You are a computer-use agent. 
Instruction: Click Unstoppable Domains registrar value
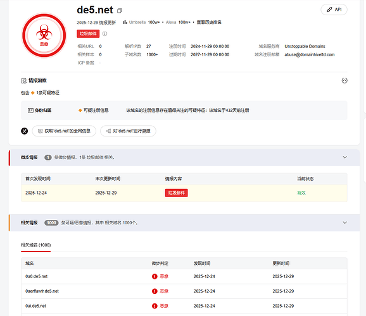(x=305, y=46)
